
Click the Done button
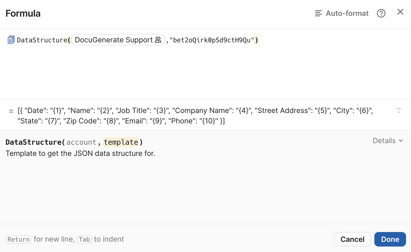pyautogui.click(x=390, y=239)
